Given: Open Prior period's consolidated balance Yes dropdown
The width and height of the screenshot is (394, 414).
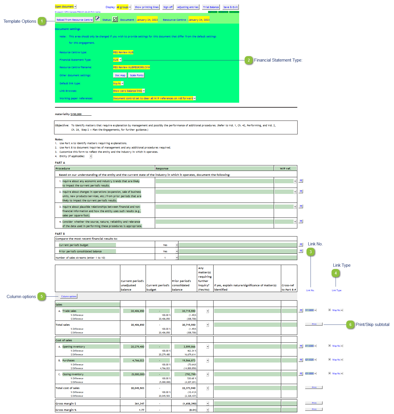Looking at the screenshot, I should coord(177,251).
